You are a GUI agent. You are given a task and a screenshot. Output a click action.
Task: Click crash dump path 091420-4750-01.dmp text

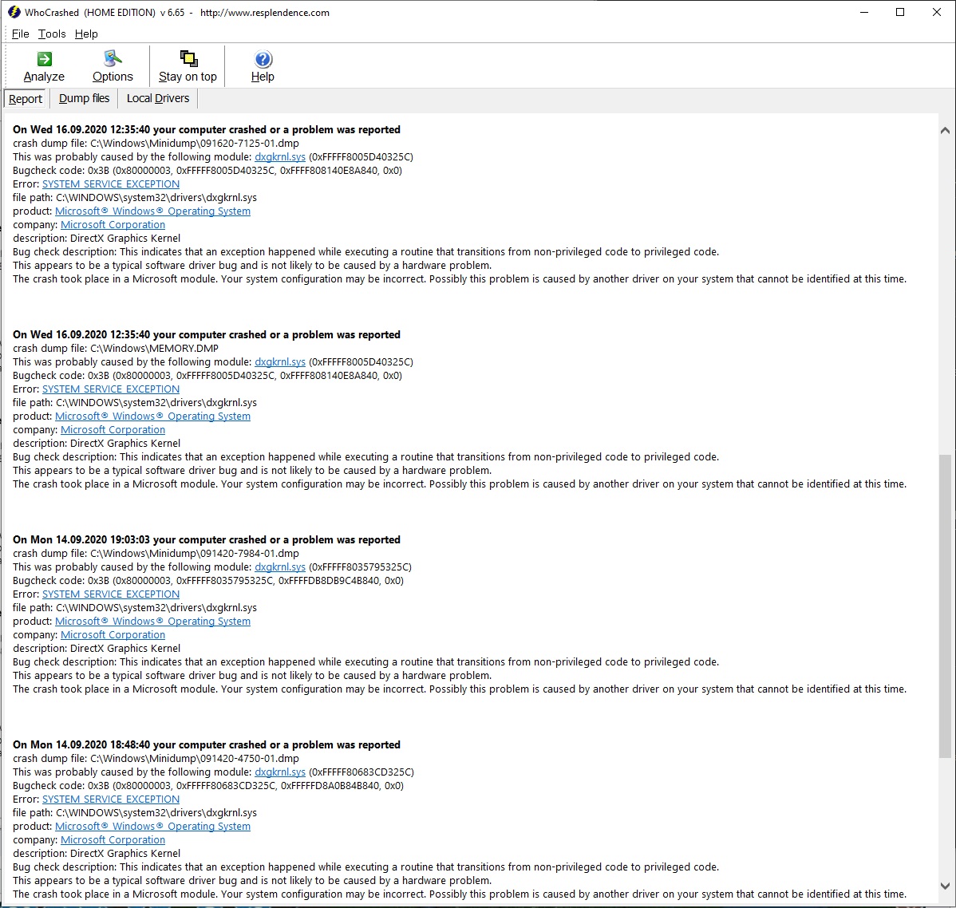pyautogui.click(x=195, y=758)
